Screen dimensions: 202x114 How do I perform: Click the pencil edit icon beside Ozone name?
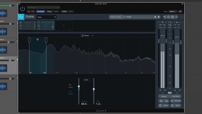coord(55,17)
